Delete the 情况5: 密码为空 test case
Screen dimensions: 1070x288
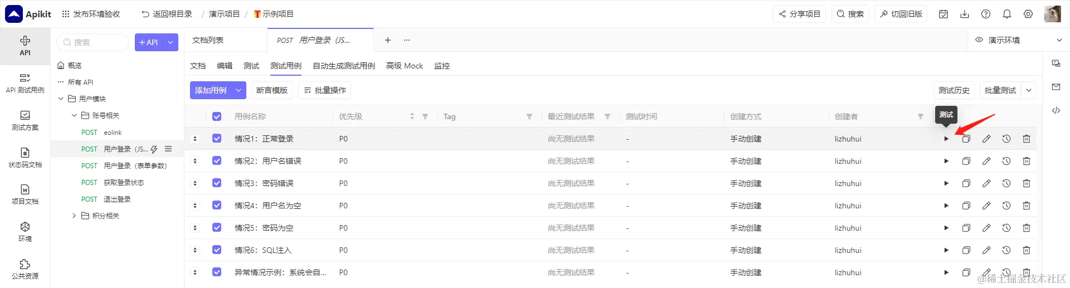point(1027,228)
